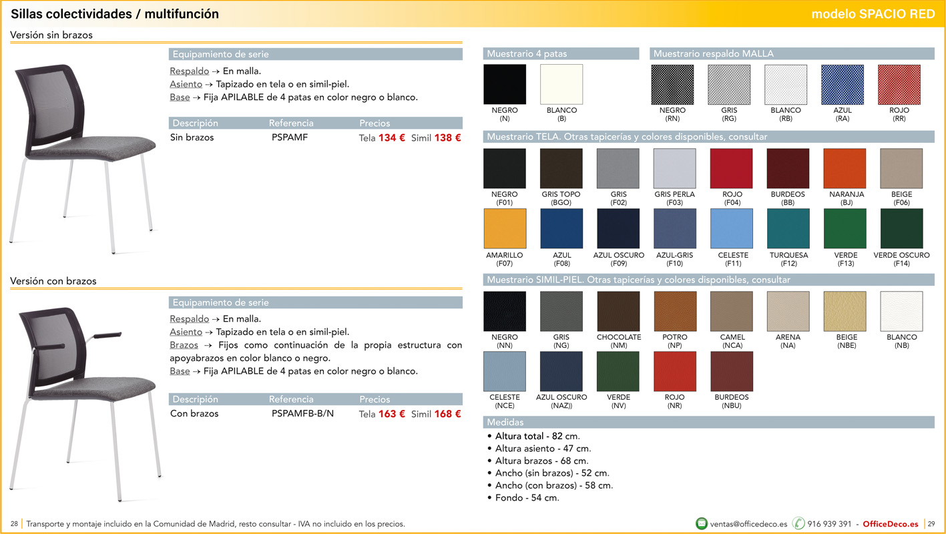Choose the ROJO (RR) mesh swatch

pos(899,84)
